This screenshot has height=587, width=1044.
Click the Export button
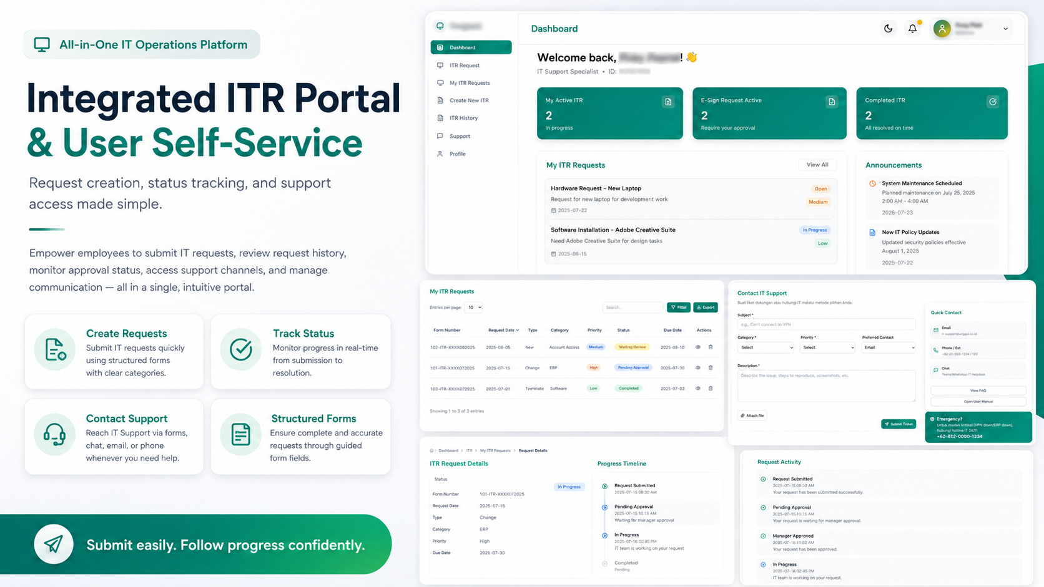coord(706,307)
